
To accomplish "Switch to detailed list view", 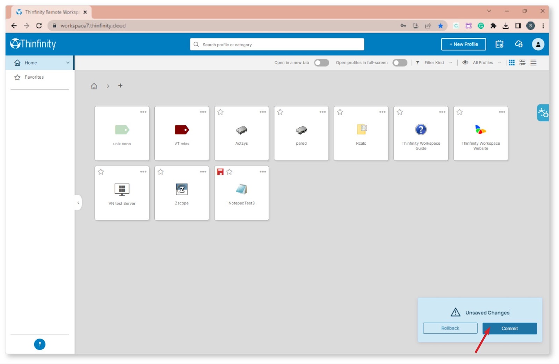I will click(x=522, y=63).
